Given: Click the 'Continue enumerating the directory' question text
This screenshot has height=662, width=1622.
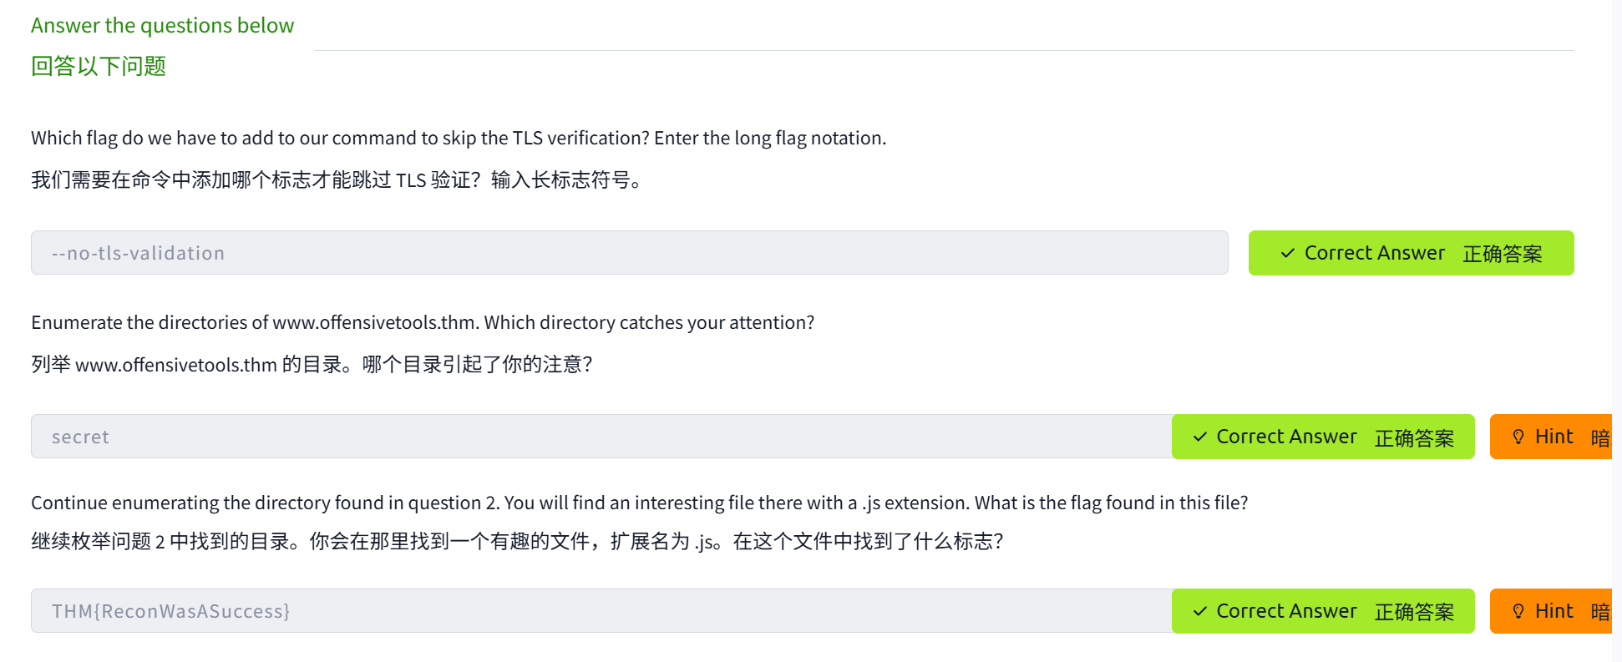Looking at the screenshot, I should coord(639,503).
